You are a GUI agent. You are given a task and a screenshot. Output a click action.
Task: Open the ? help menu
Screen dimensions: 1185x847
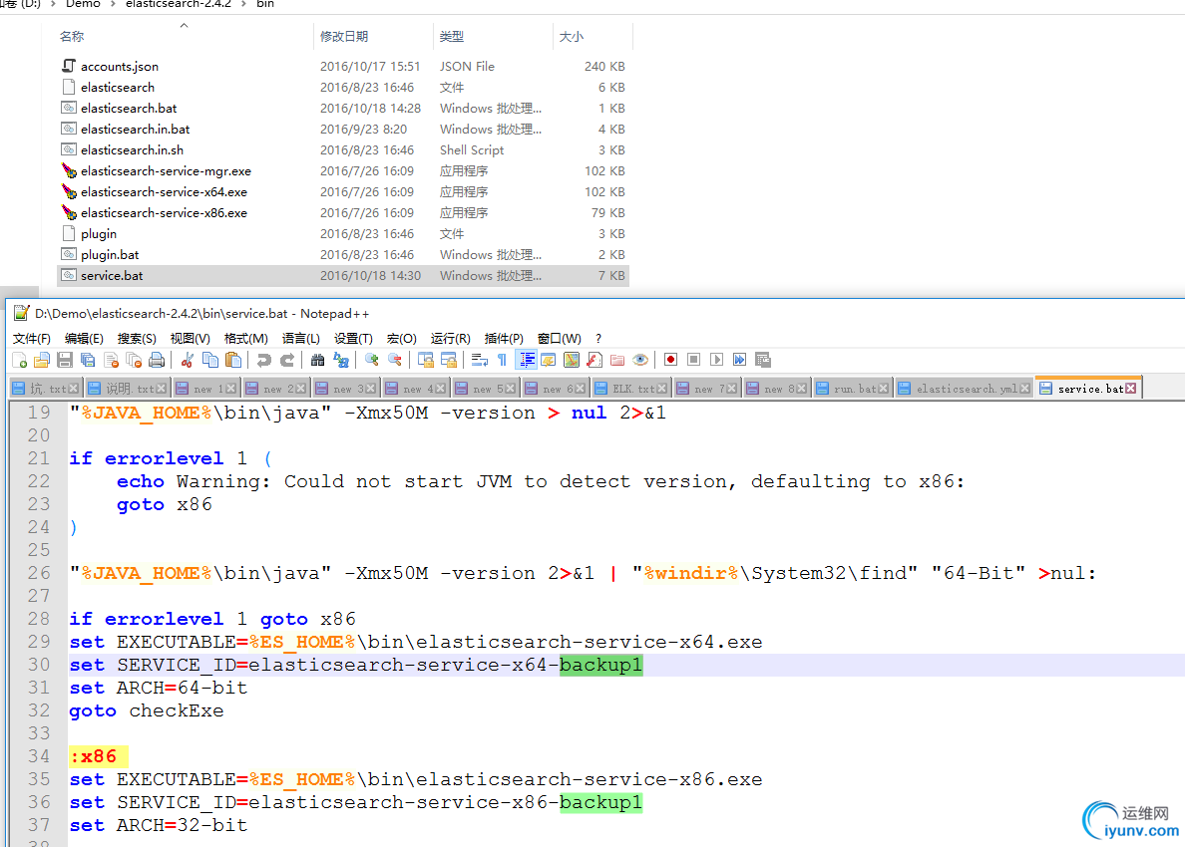(x=598, y=338)
